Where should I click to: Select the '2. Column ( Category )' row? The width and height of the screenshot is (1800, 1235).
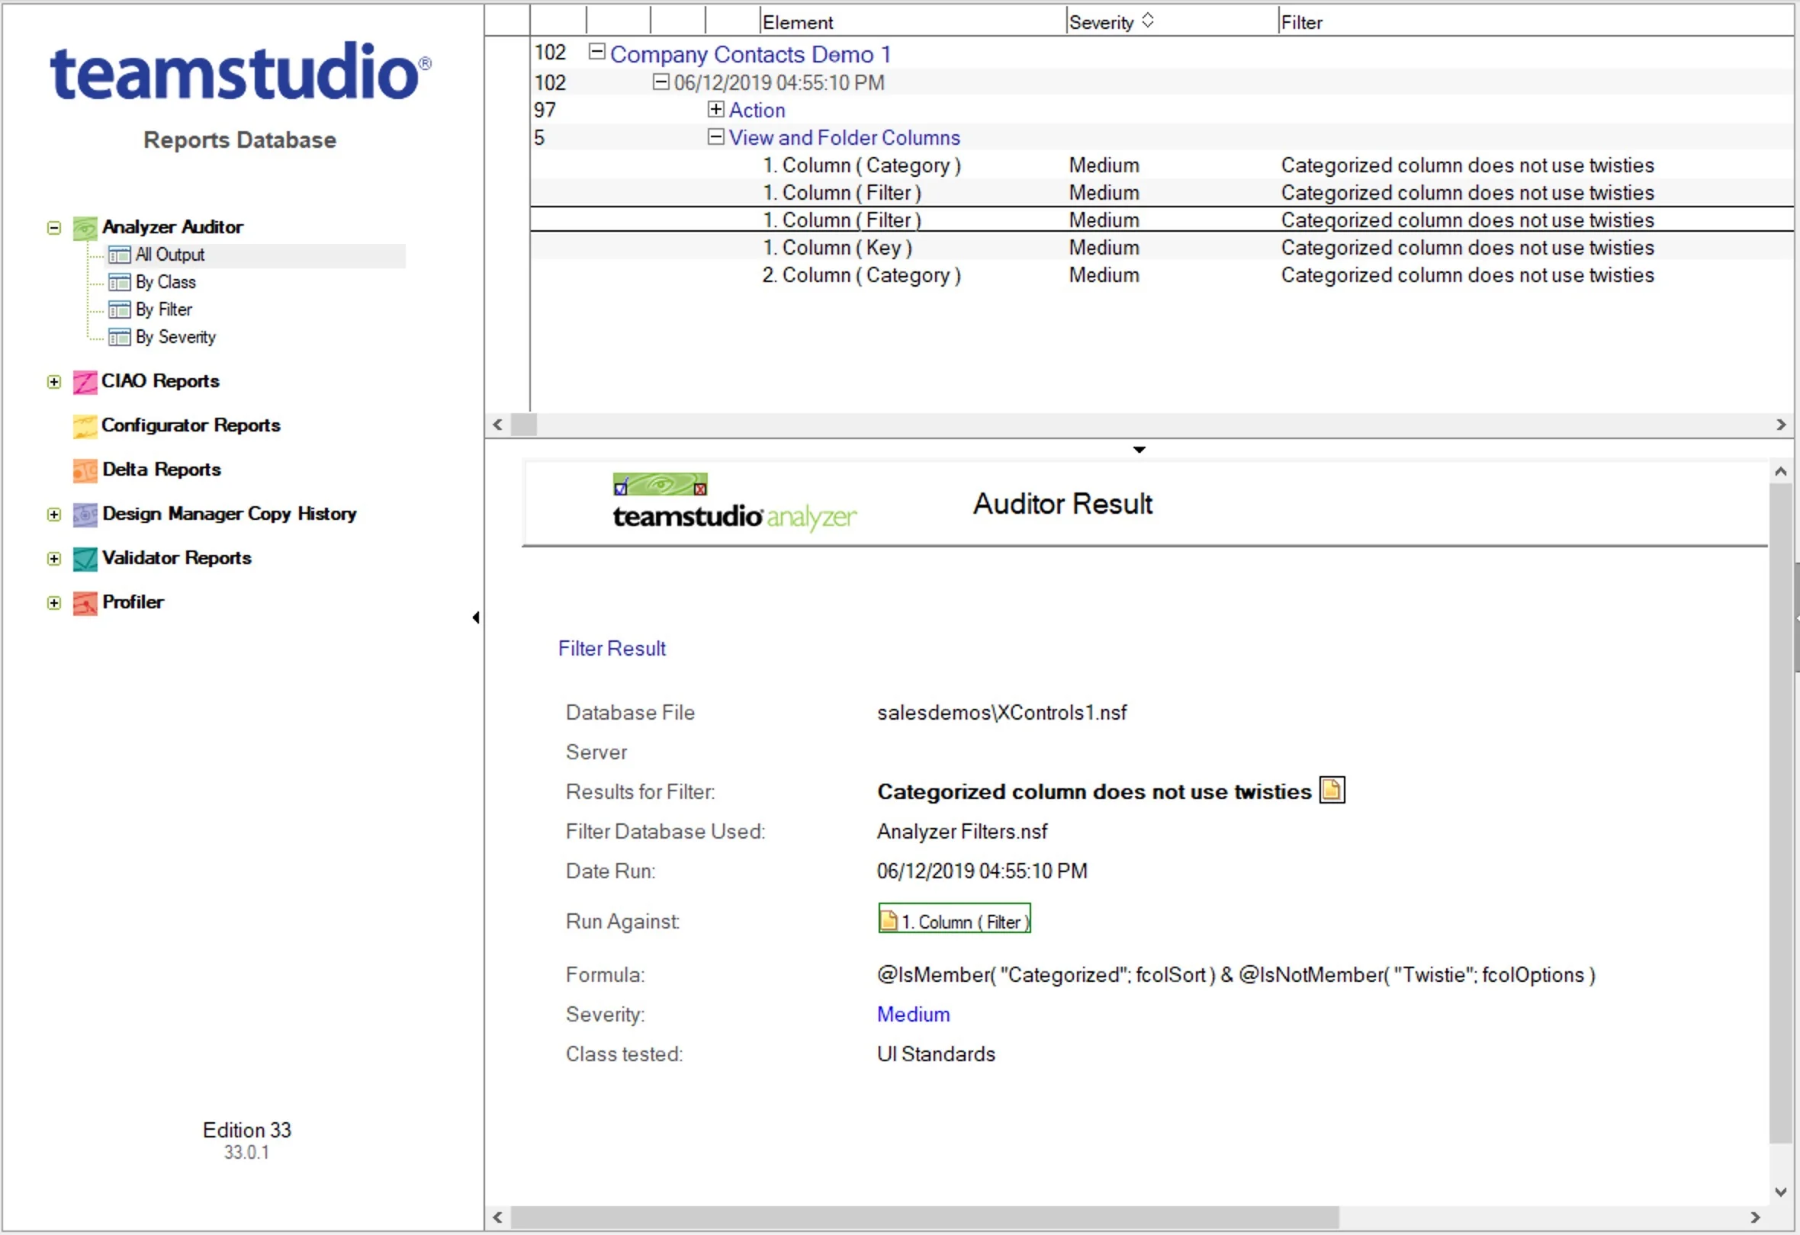point(1162,275)
